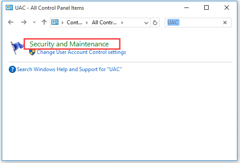Screen dimensions: 240x163
Task: Open address bar history dropdown
Action: pyautogui.click(x=146, y=23)
